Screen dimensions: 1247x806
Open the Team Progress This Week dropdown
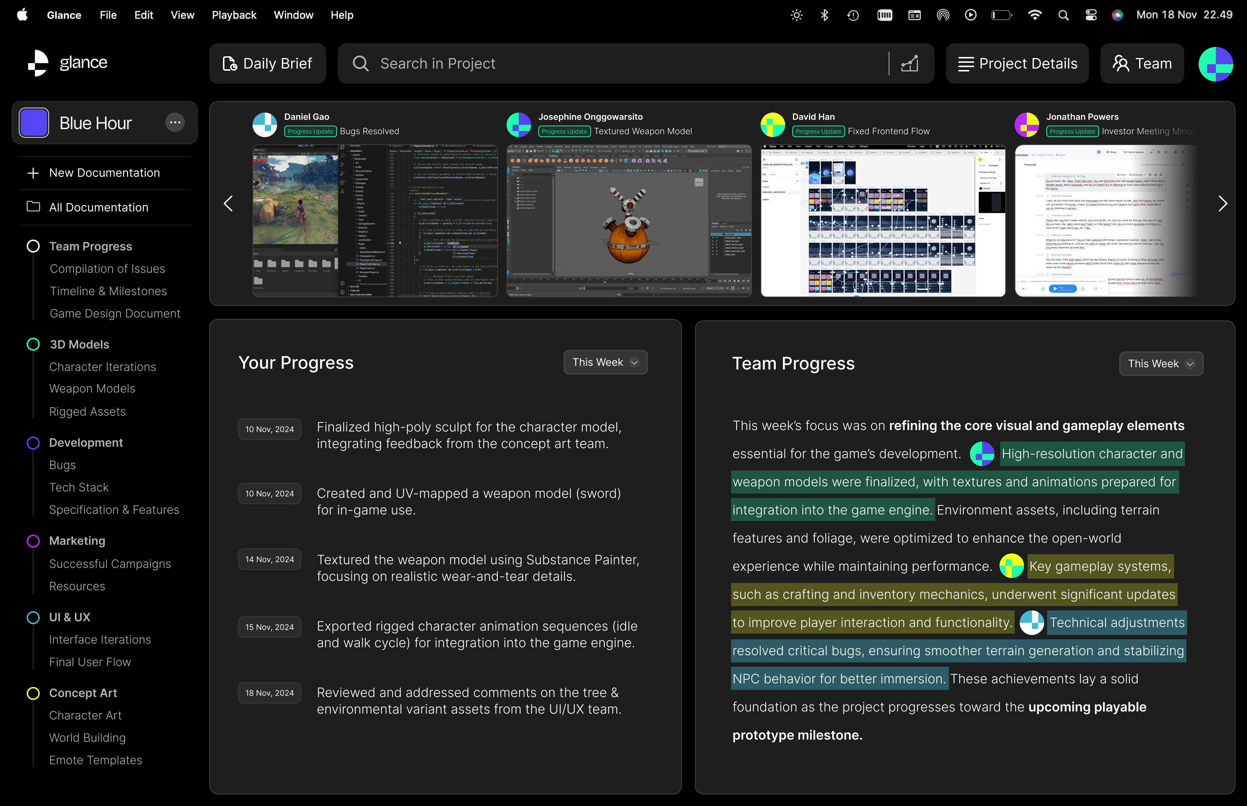click(x=1161, y=364)
